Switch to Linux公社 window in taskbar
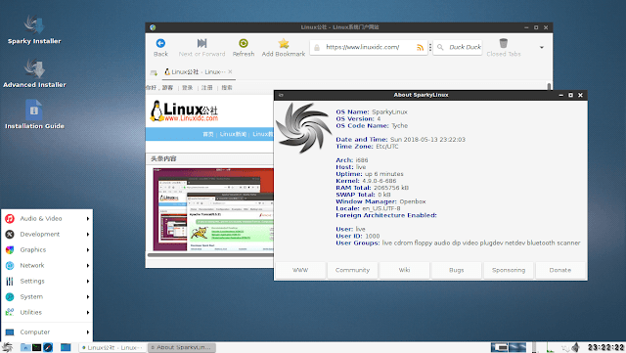 pyautogui.click(x=112, y=347)
